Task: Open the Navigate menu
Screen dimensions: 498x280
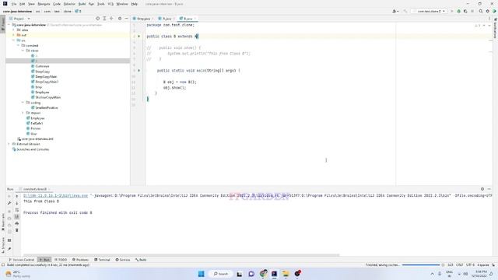Action: [44, 4]
